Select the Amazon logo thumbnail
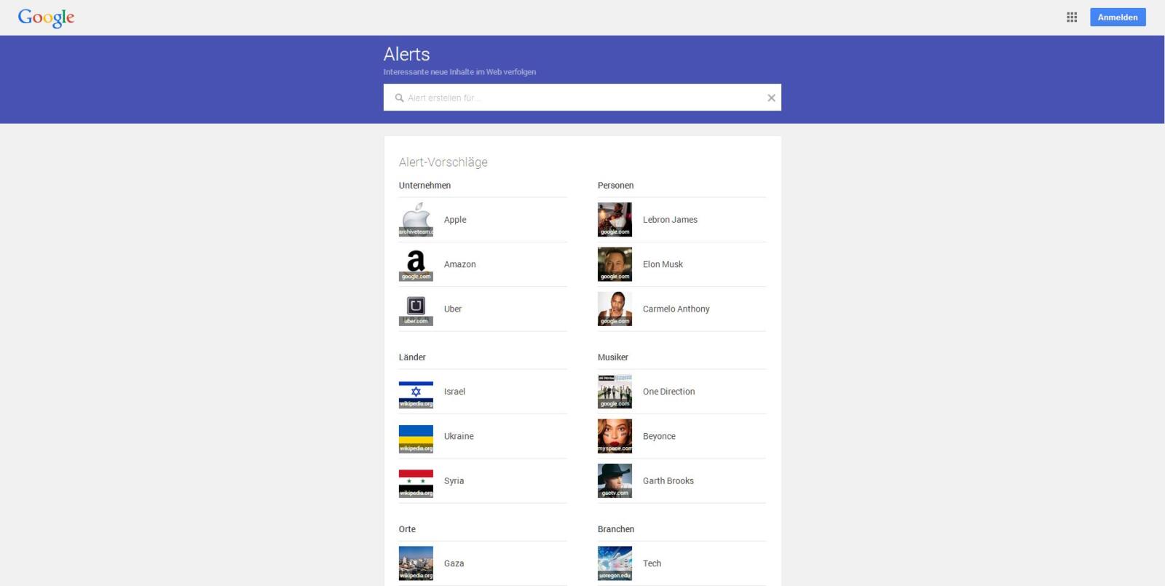Image resolution: width=1165 pixels, height=586 pixels. coord(416,264)
